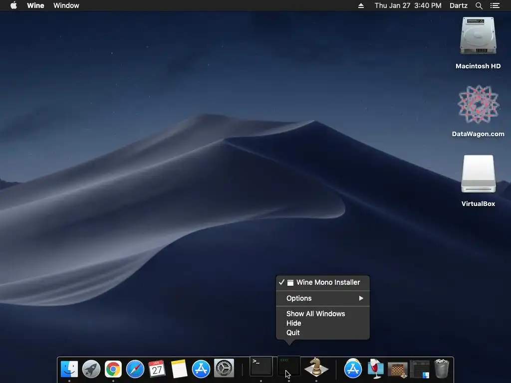Open the Notes app in Dock
Image resolution: width=511 pixels, height=383 pixels.
[x=179, y=369]
